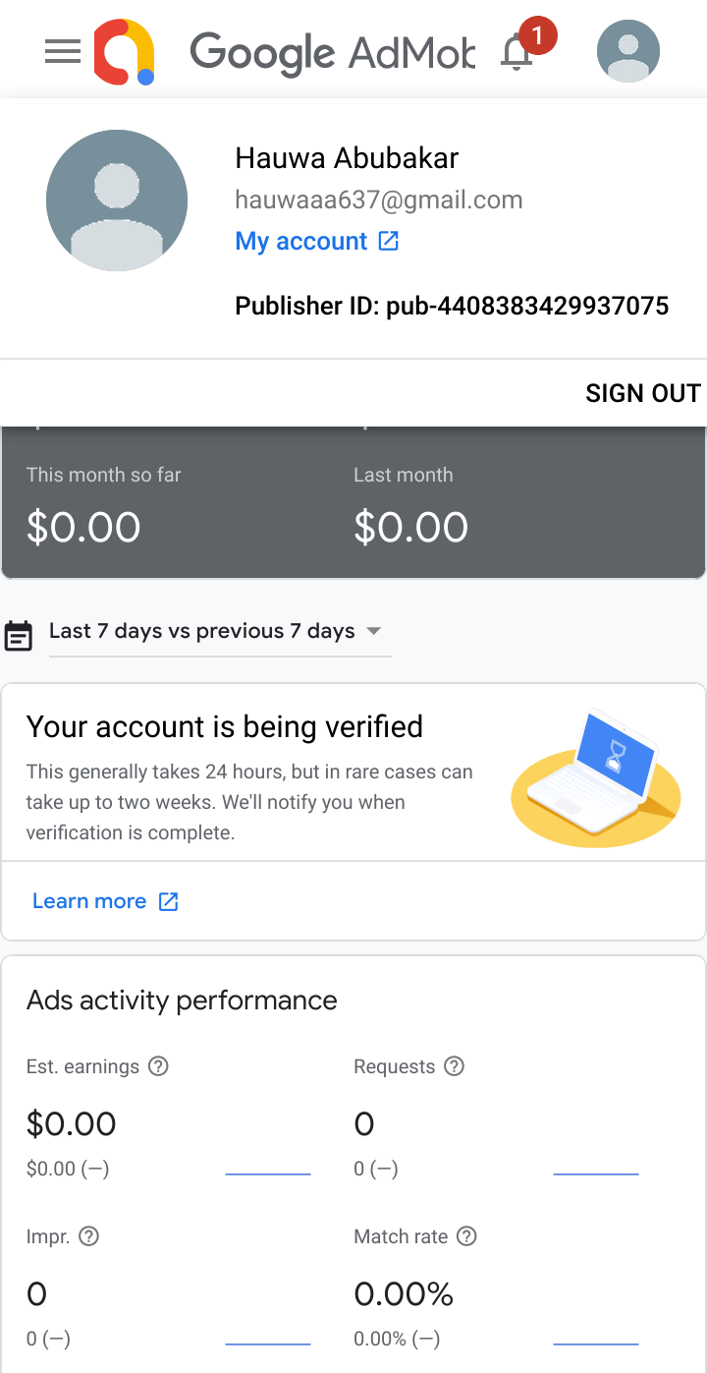This screenshot has width=707, height=1373.
Task: Click the red notification count badge
Action: 537,34
